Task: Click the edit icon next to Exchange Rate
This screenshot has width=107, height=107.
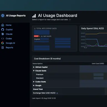Action: [57, 93]
